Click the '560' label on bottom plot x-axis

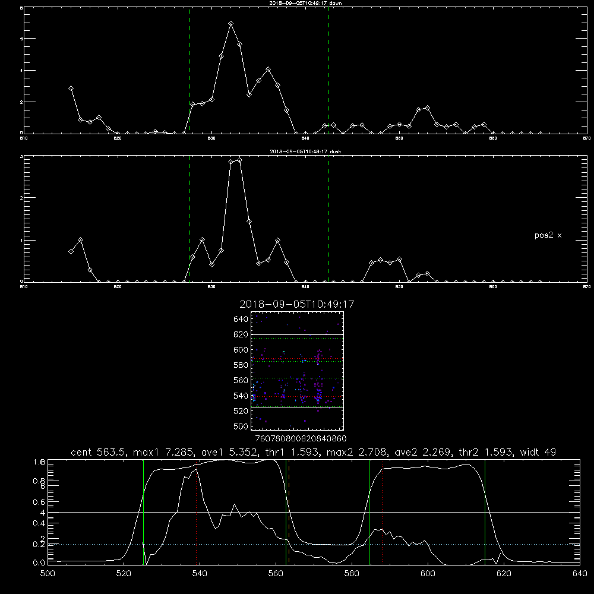(276, 574)
